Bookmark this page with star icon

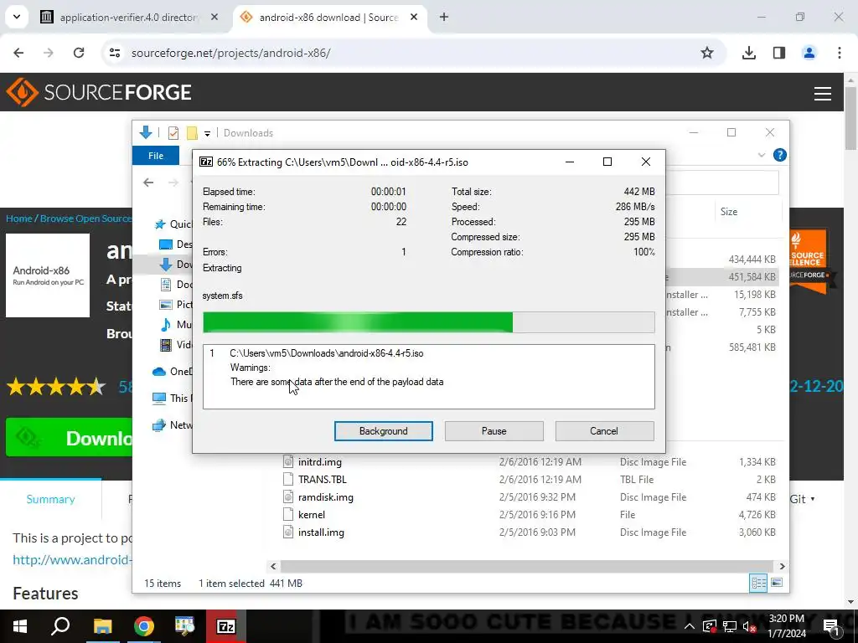click(x=707, y=53)
